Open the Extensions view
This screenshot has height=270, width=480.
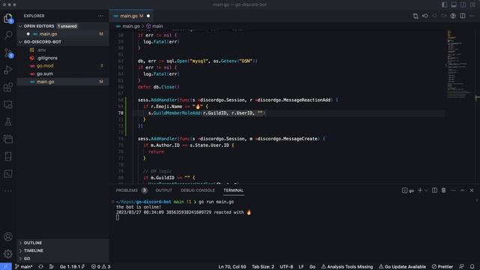click(8, 87)
